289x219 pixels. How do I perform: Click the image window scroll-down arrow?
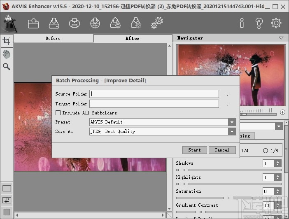[x=169, y=209]
